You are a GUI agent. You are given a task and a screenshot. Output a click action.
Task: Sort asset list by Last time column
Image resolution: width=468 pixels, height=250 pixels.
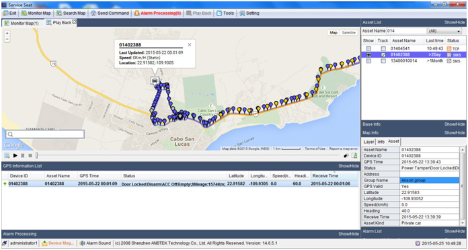pyautogui.click(x=434, y=40)
